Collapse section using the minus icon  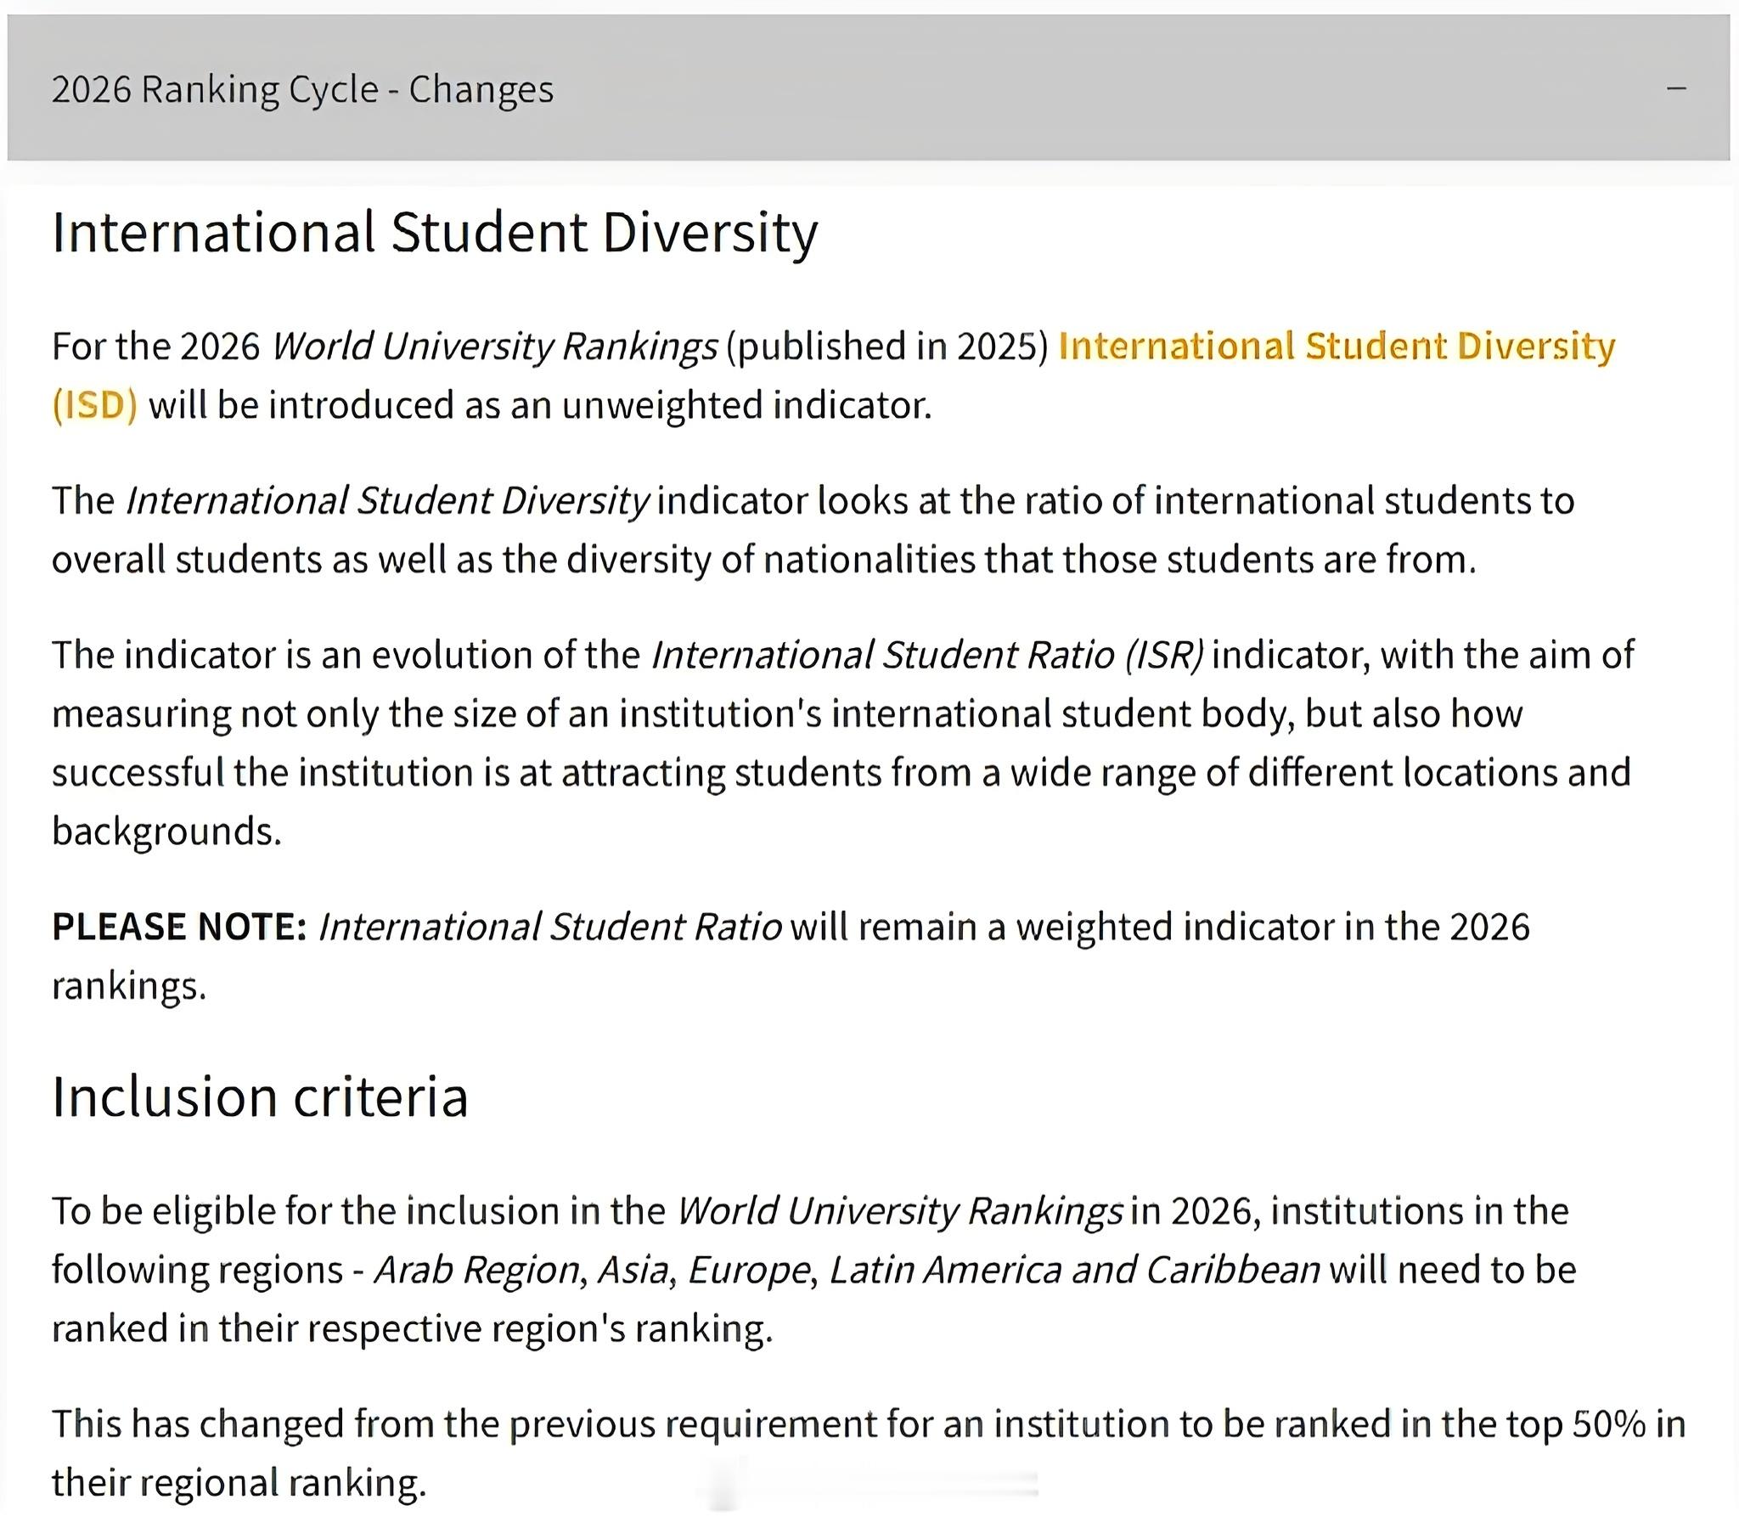point(1676,88)
